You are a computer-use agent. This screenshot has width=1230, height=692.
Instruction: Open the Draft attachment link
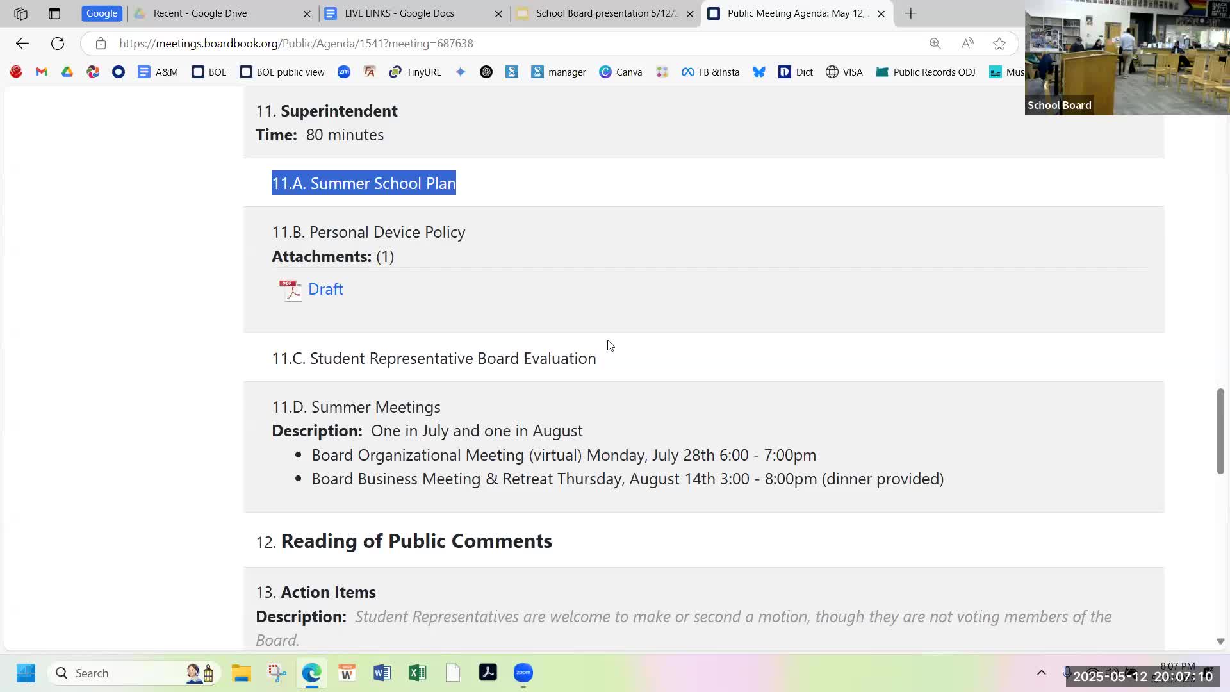[x=325, y=289]
